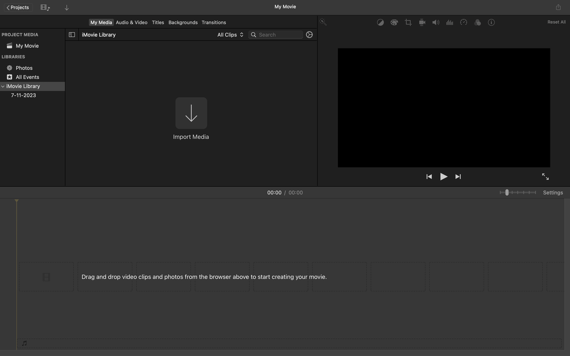570x356 pixels.
Task: Open the Clip Filter and Audio Effects
Action: coord(477,22)
